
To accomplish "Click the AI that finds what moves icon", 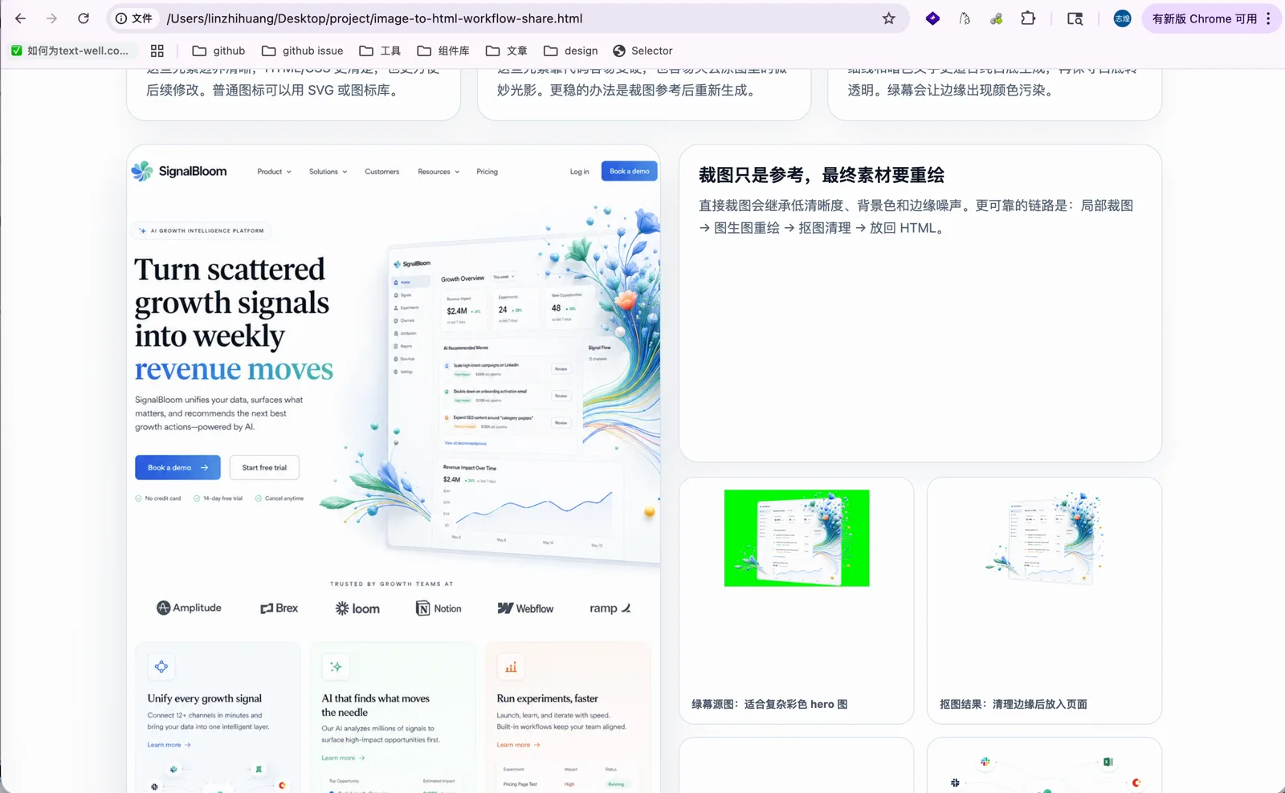I will (336, 666).
